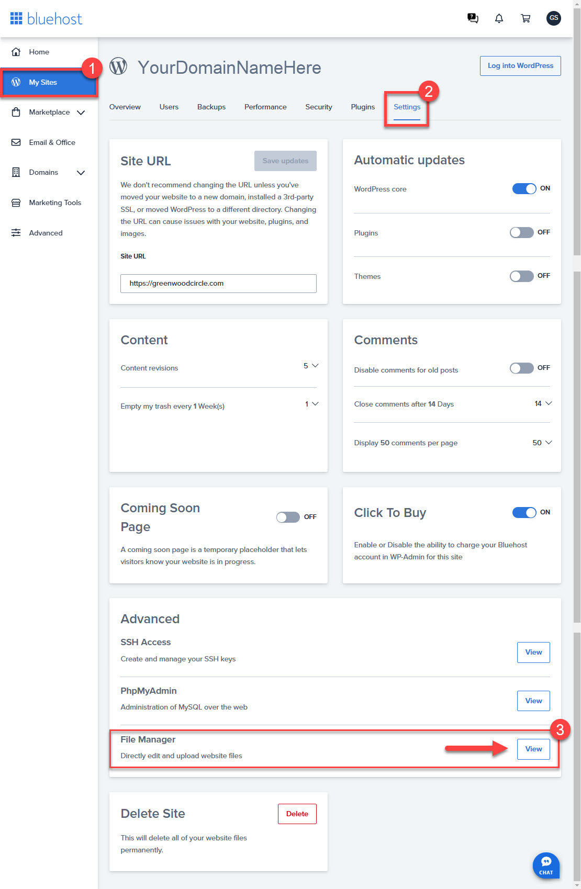
Task: Expand the Domains sidebar chevron
Action: [x=81, y=173]
